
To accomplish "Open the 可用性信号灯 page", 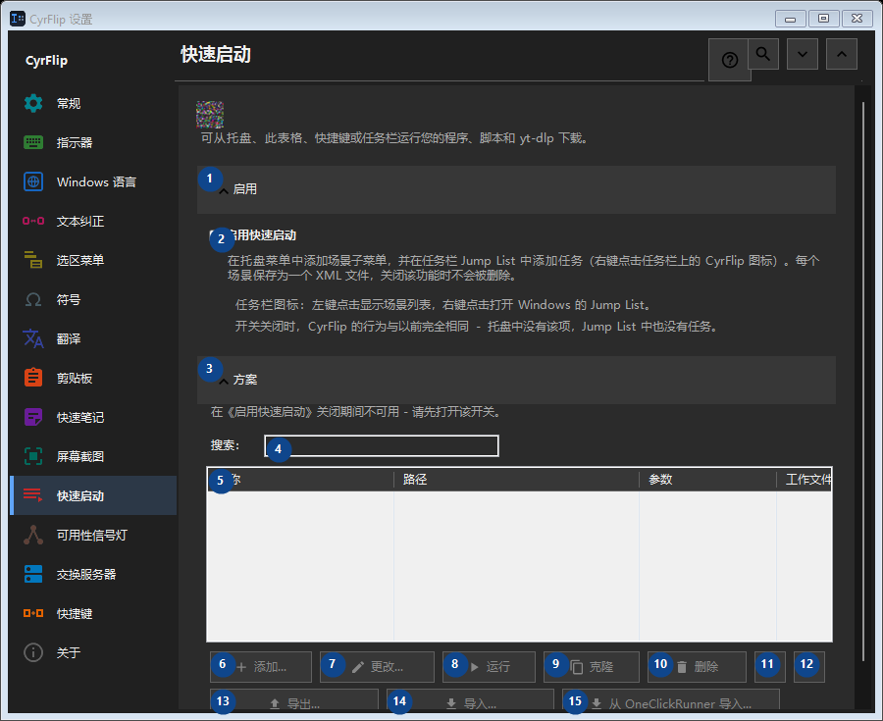I will click(x=93, y=536).
